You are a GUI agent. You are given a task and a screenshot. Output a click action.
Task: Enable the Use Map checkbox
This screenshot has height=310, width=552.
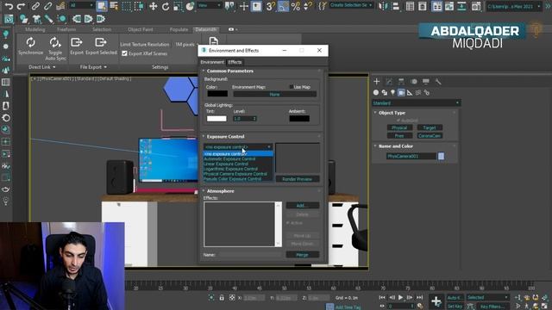292,87
